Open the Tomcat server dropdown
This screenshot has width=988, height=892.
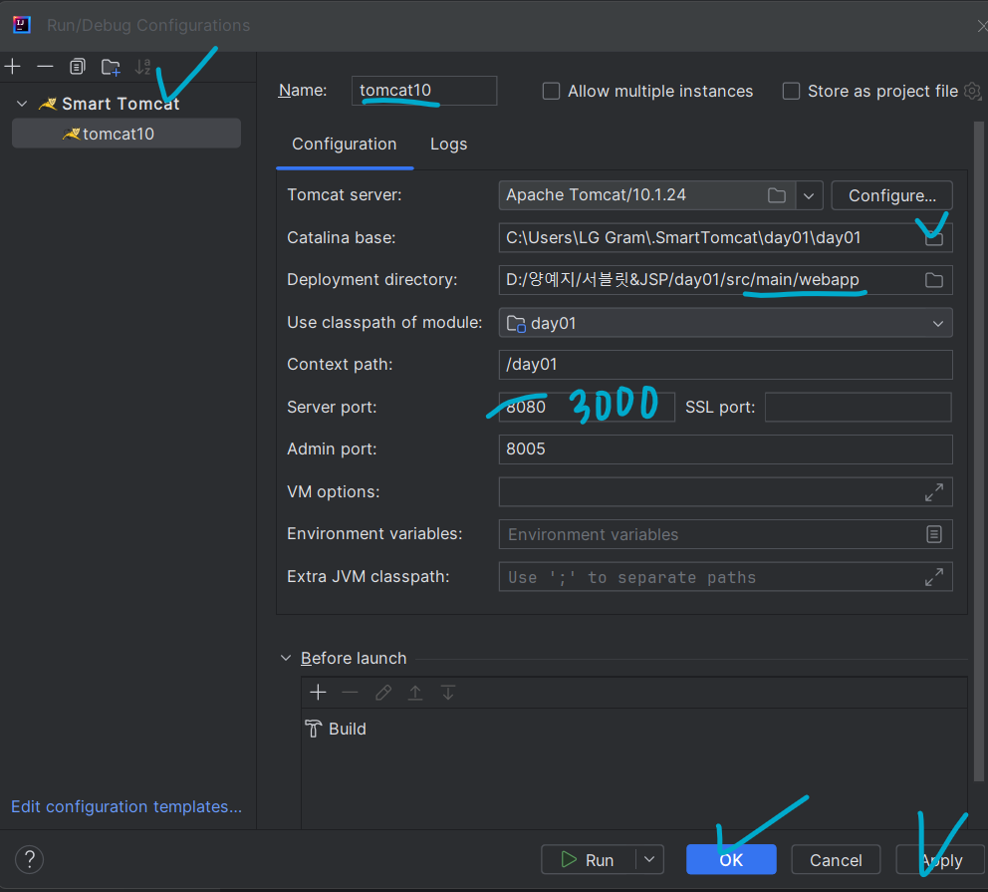click(809, 195)
